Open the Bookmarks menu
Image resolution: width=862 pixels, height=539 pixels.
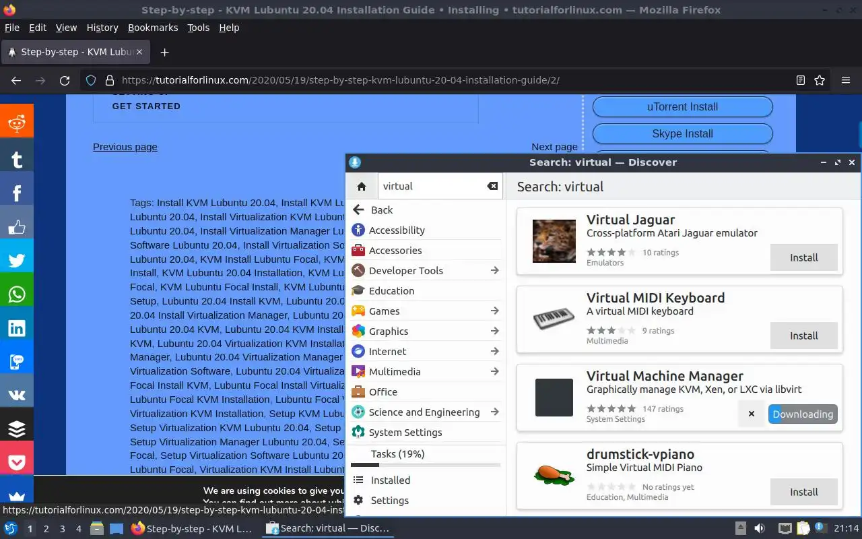tap(153, 28)
